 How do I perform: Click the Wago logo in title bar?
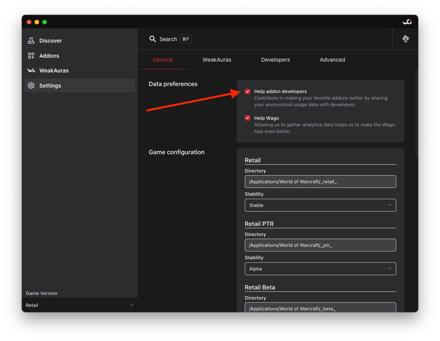(407, 22)
